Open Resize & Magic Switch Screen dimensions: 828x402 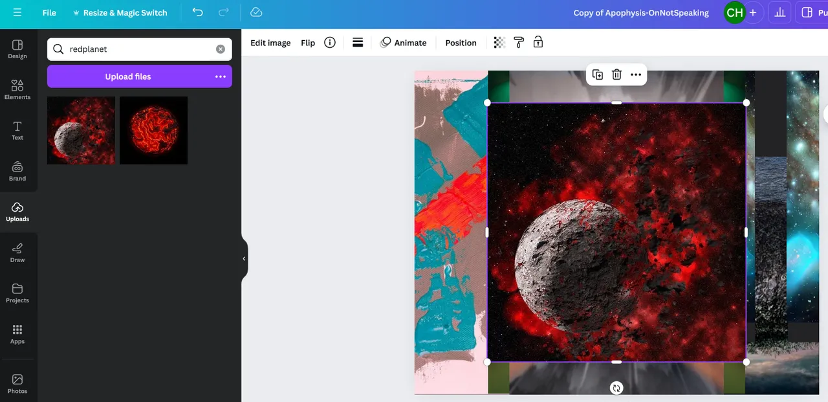pyautogui.click(x=120, y=13)
